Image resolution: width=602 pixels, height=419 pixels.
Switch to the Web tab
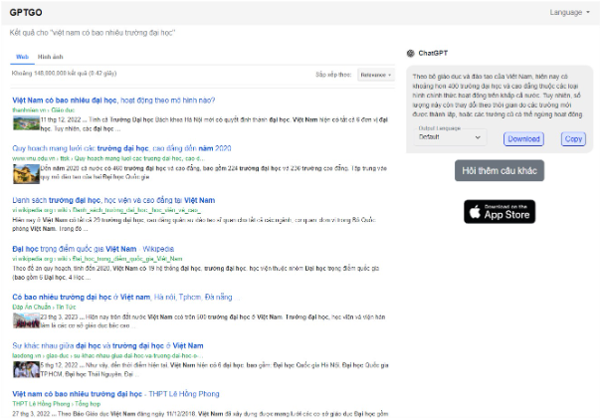point(22,57)
